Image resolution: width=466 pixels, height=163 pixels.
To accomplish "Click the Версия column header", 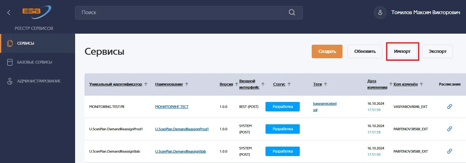I will [x=226, y=84].
